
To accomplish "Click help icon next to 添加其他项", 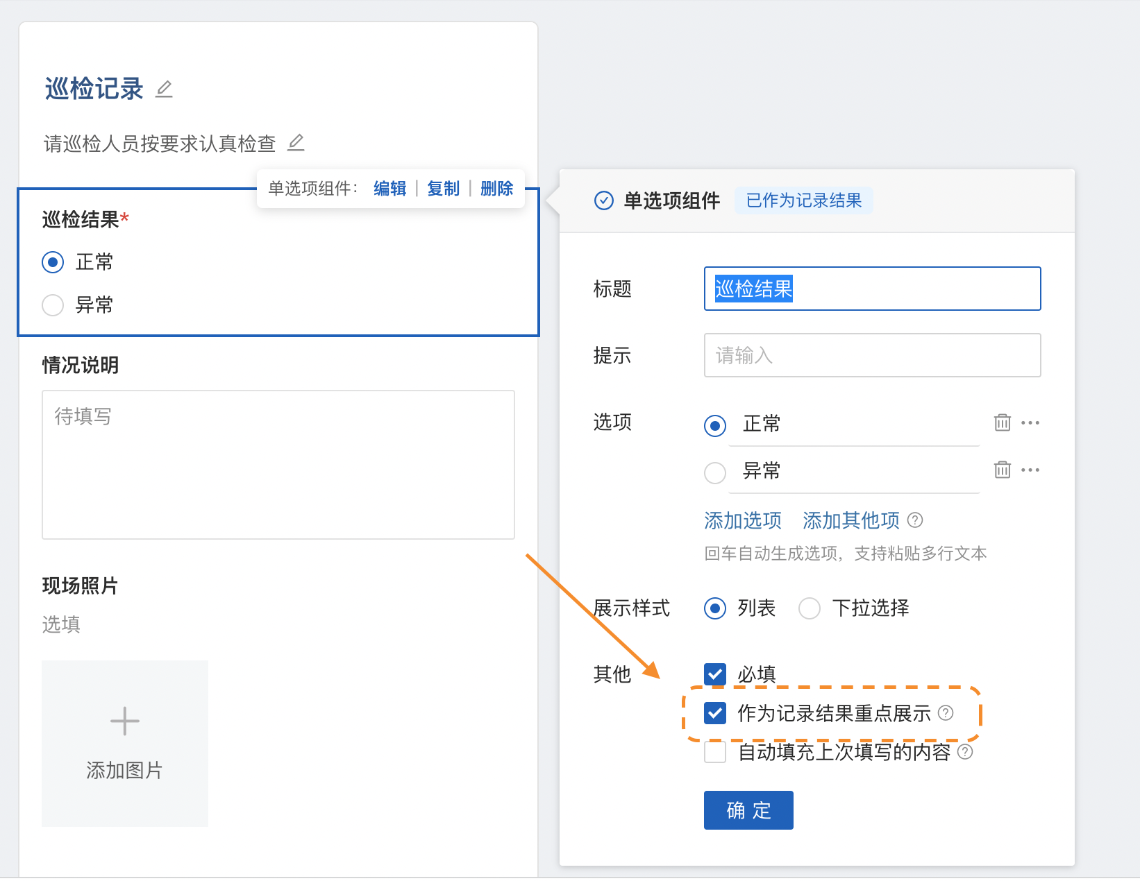I will click(915, 520).
